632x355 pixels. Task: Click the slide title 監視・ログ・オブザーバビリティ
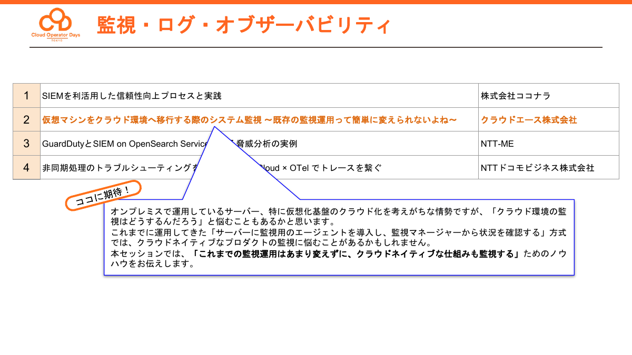pos(244,25)
